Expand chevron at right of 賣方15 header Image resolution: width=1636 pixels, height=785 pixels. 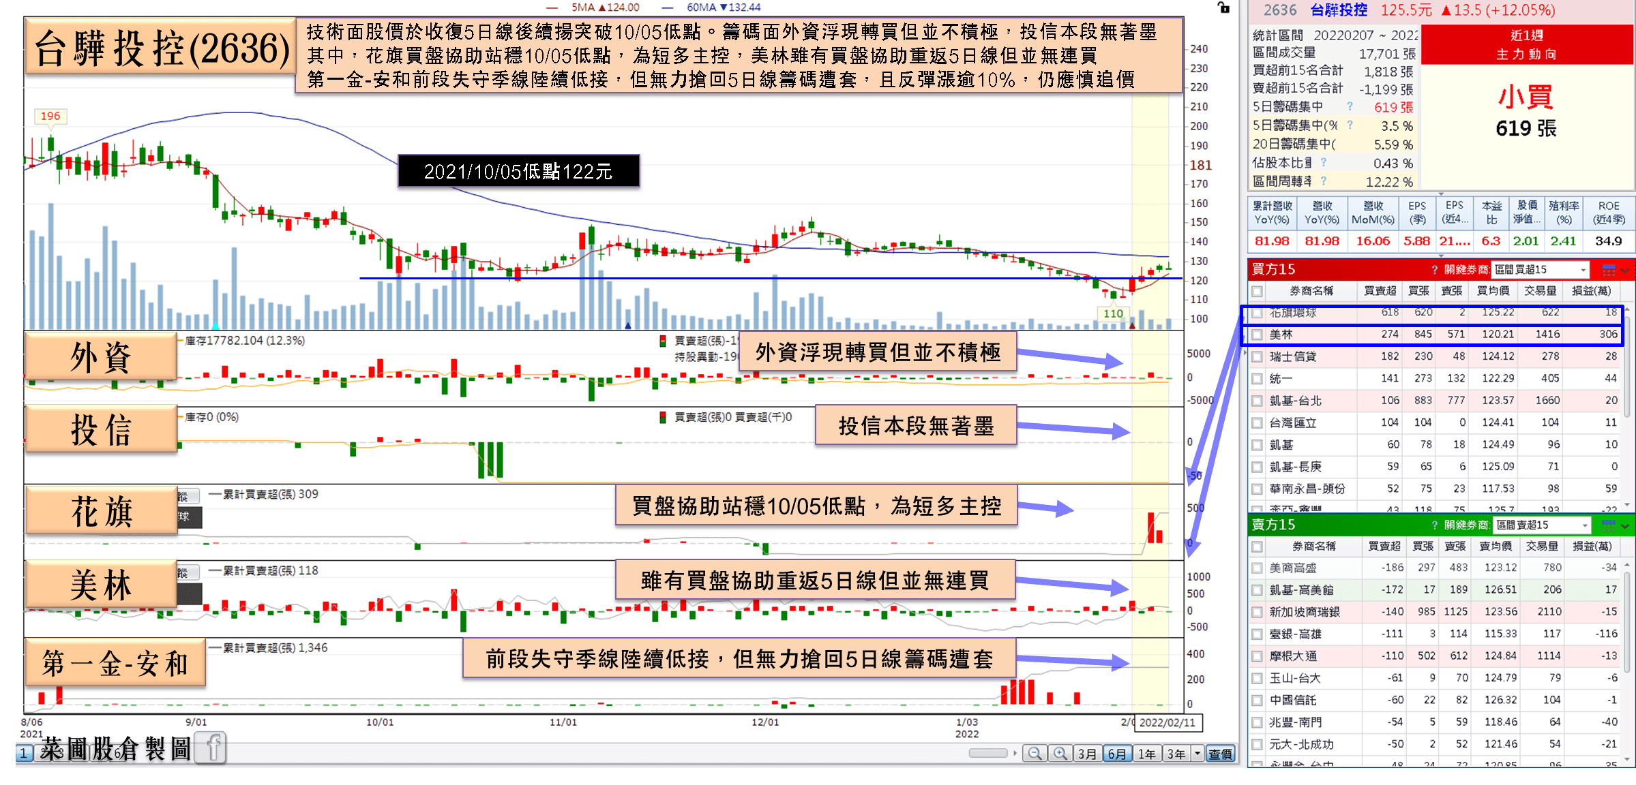pos(1626,525)
